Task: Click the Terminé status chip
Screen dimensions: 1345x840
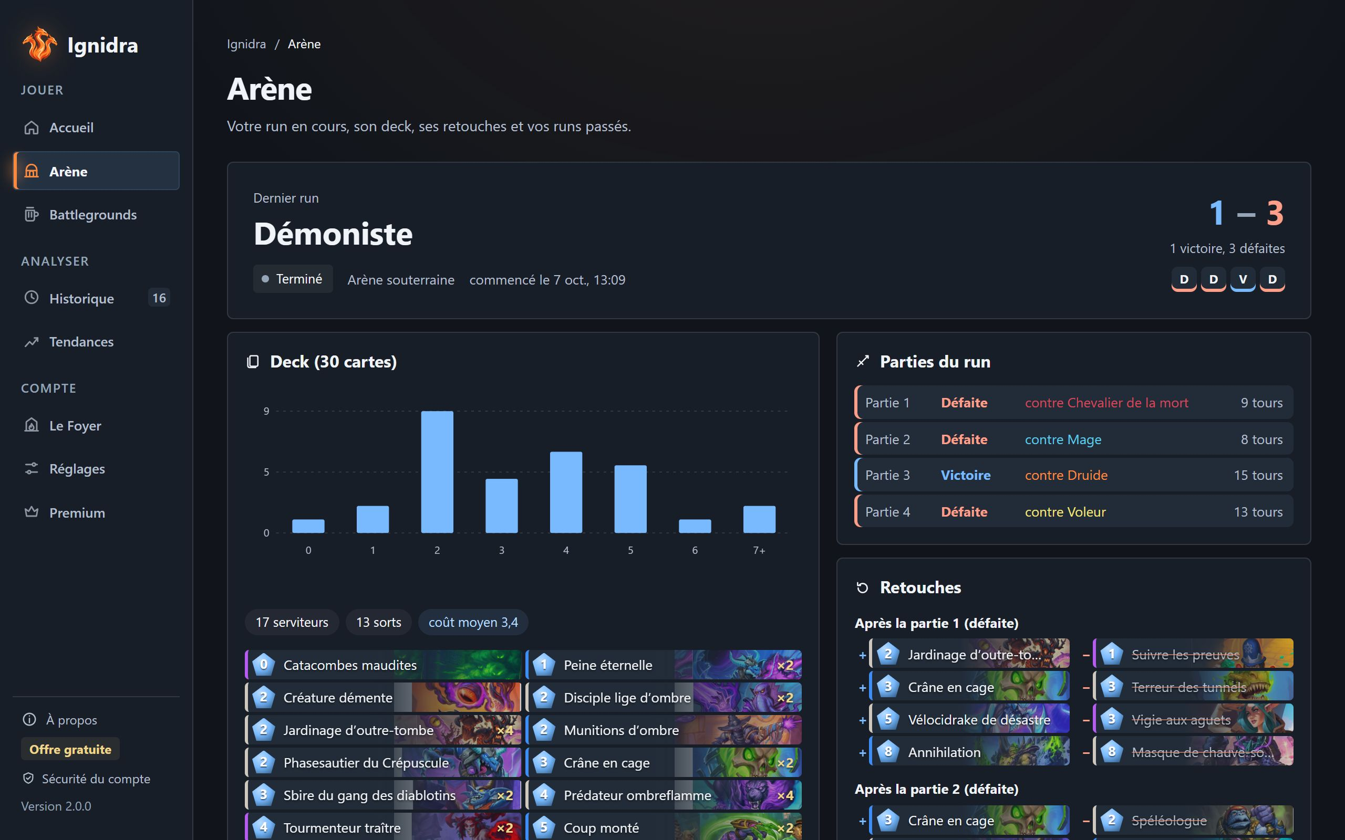Action: click(293, 279)
